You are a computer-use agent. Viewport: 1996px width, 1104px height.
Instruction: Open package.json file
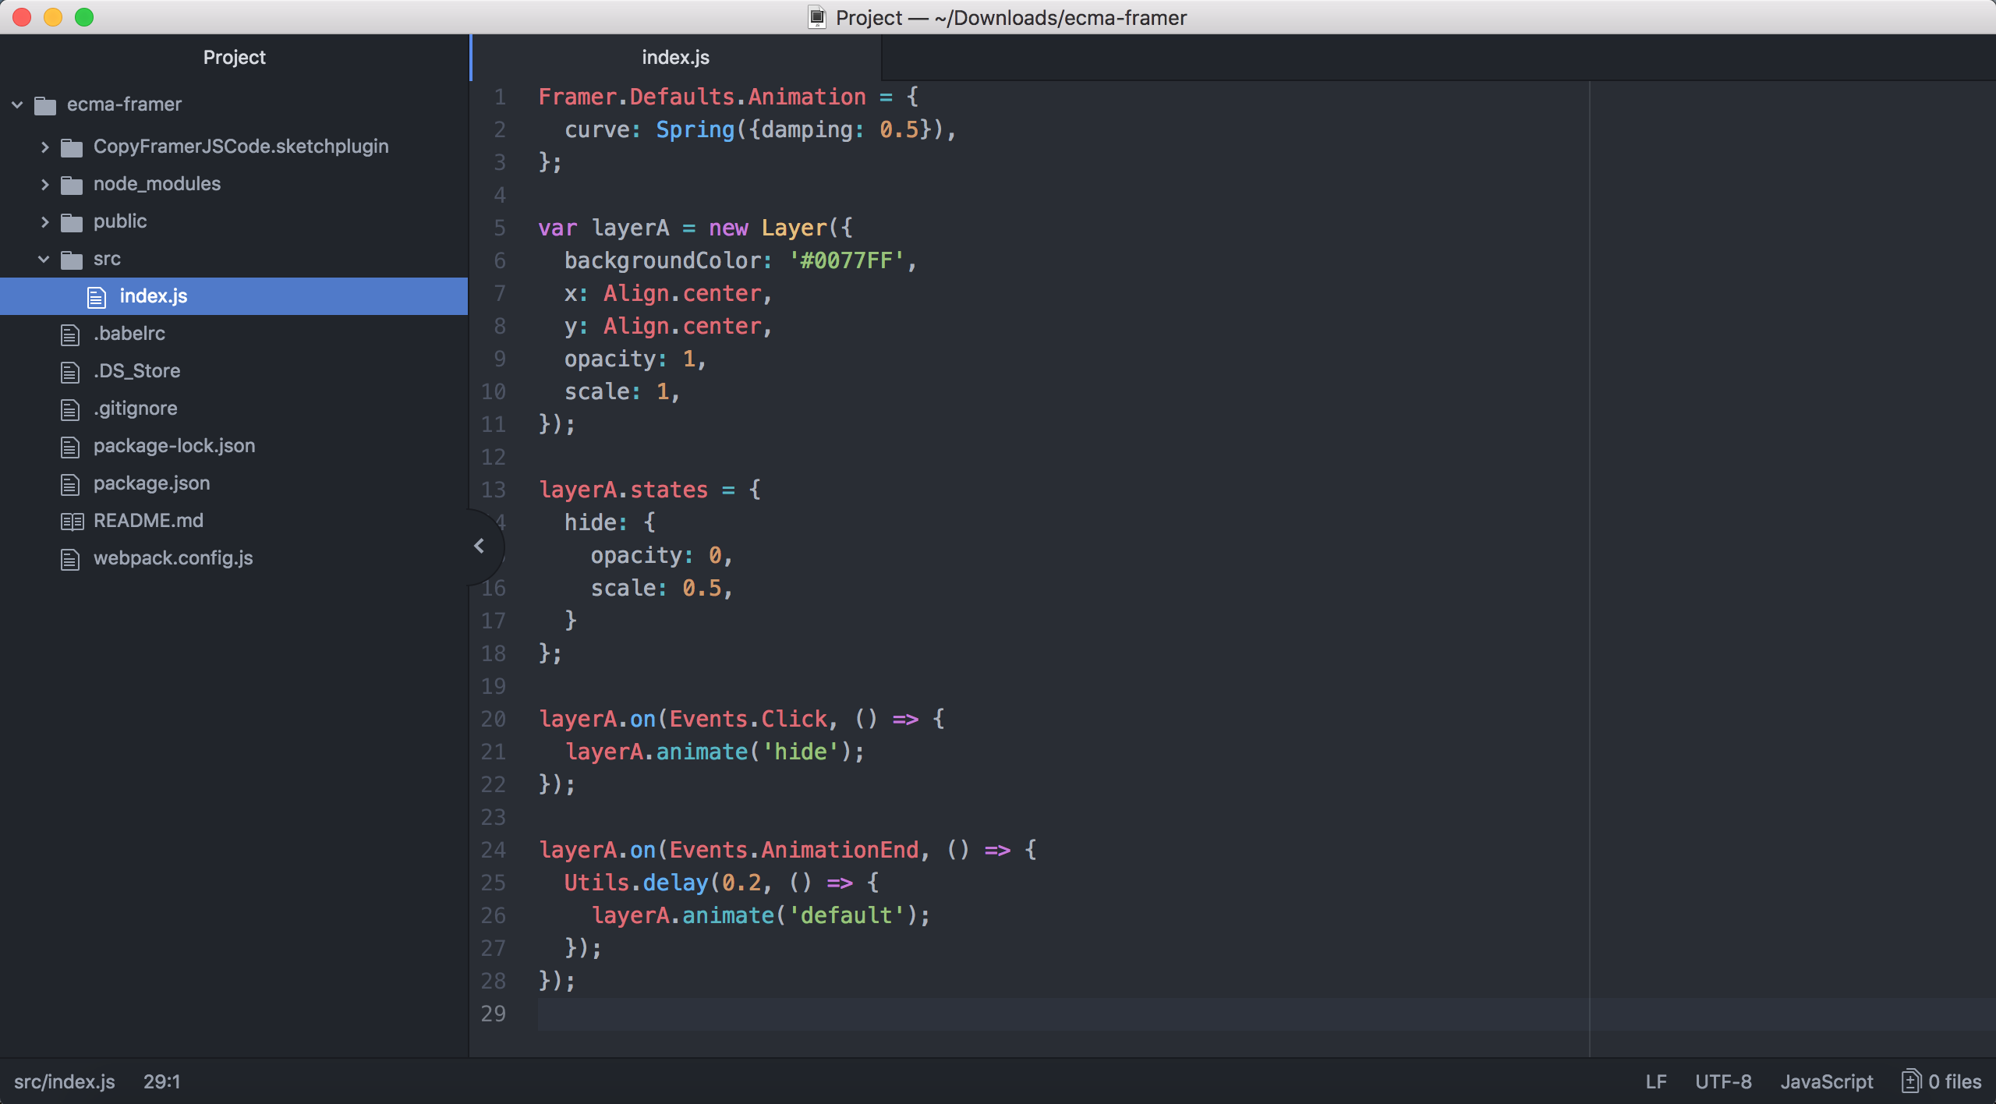151,483
